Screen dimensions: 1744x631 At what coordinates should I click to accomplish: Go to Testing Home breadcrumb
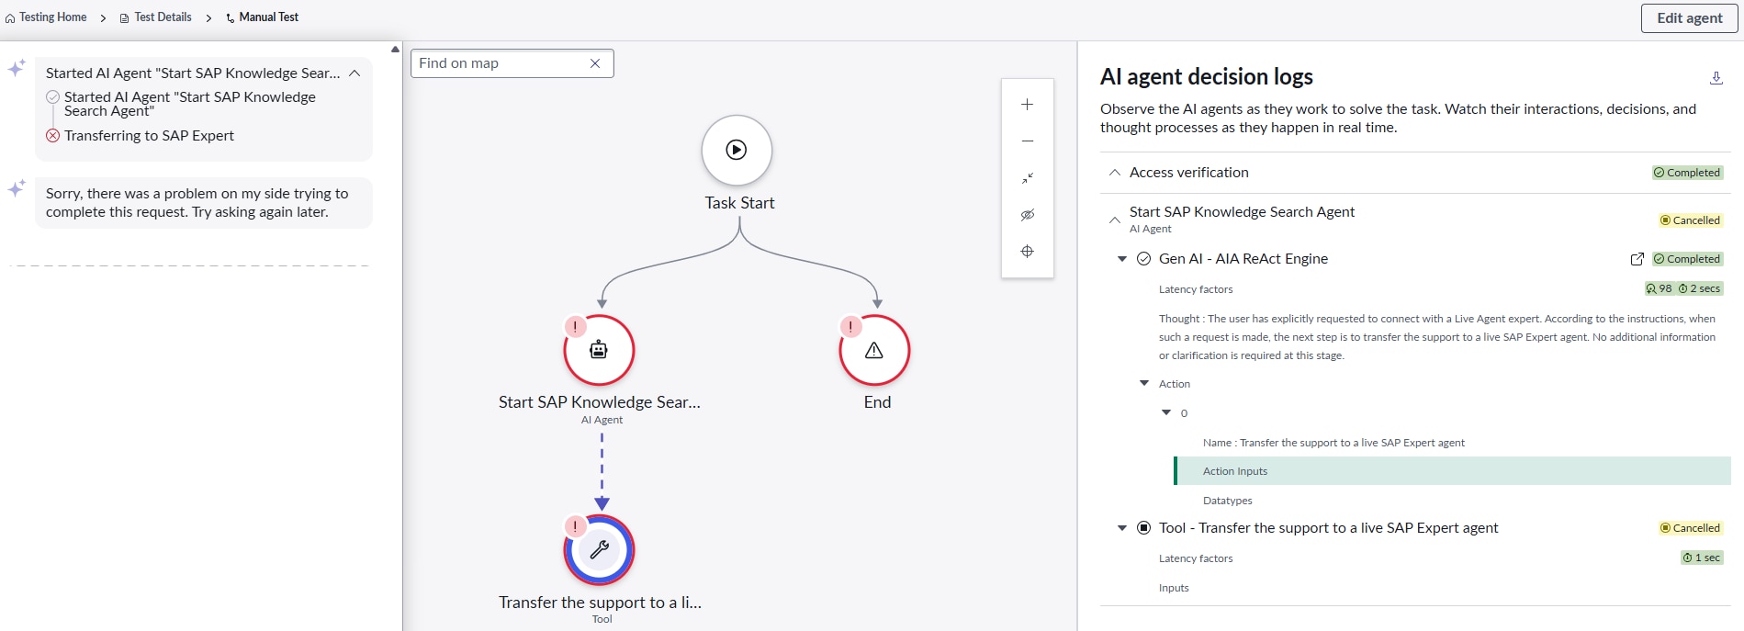[52, 17]
